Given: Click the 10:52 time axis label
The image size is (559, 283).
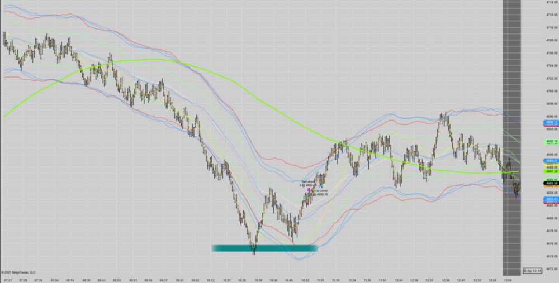Looking at the screenshot, I should pos(305,280).
